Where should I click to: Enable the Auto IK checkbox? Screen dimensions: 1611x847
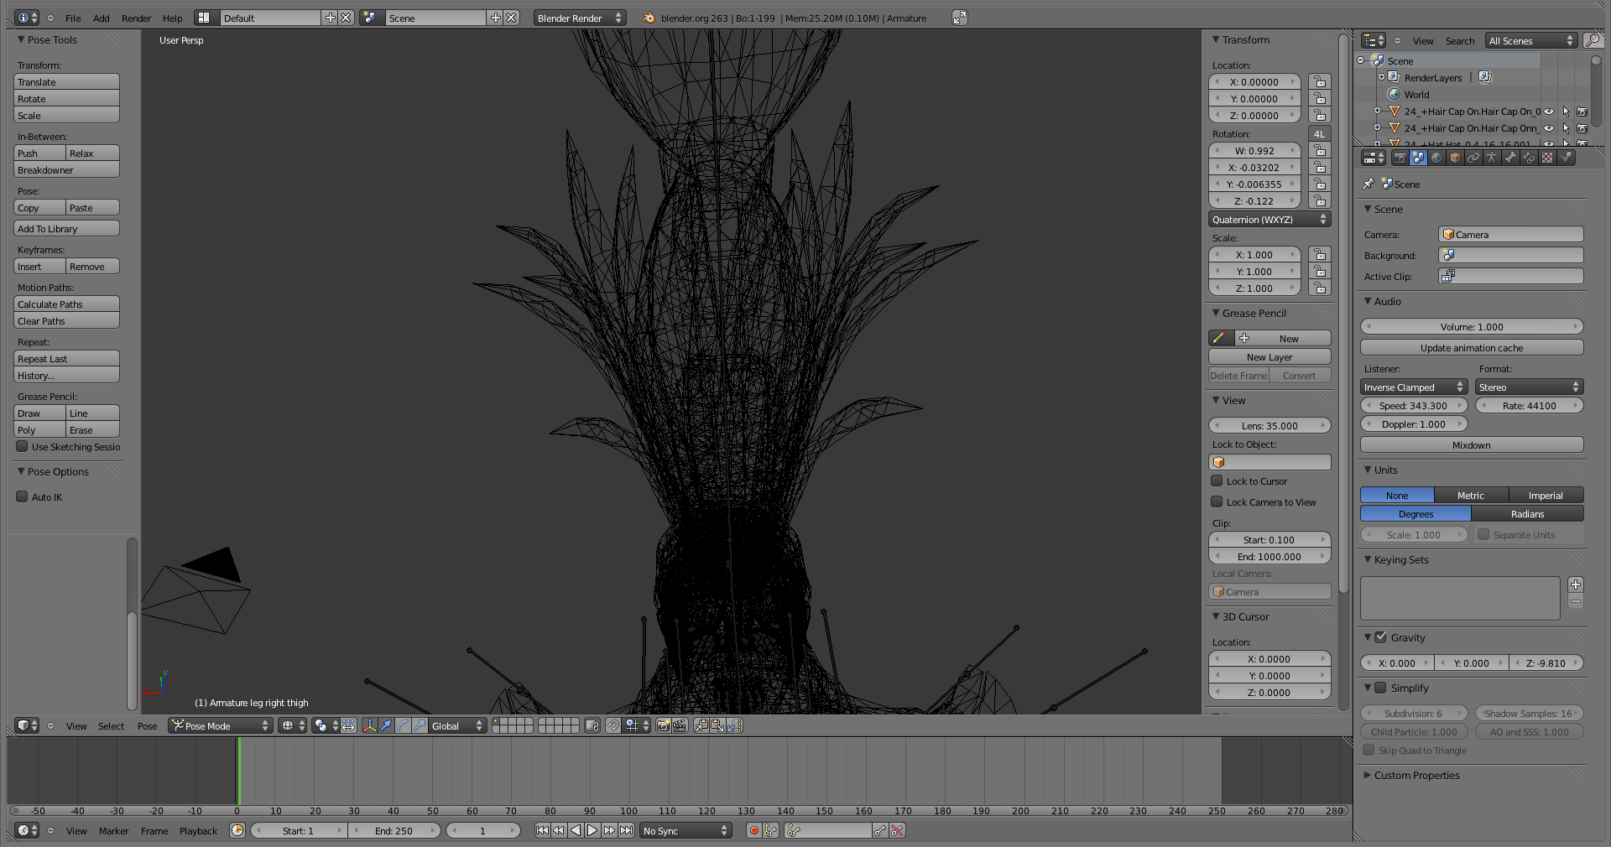23,496
